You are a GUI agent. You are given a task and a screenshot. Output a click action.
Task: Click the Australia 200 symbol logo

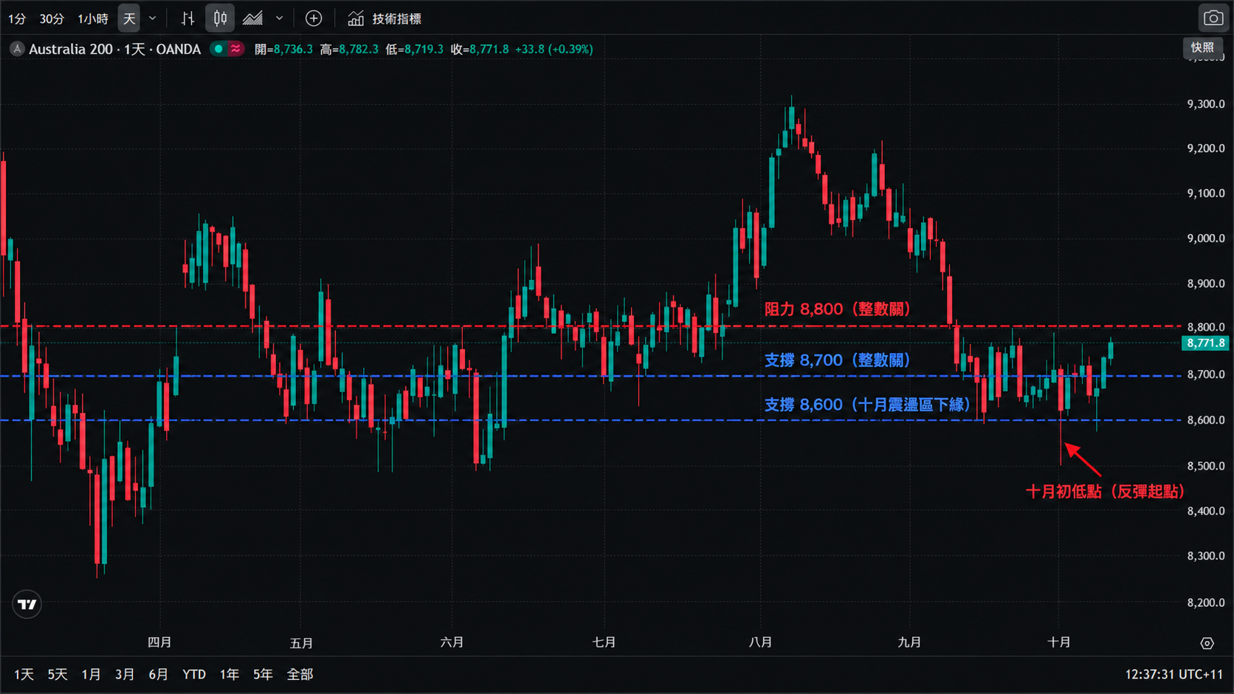[x=17, y=49]
